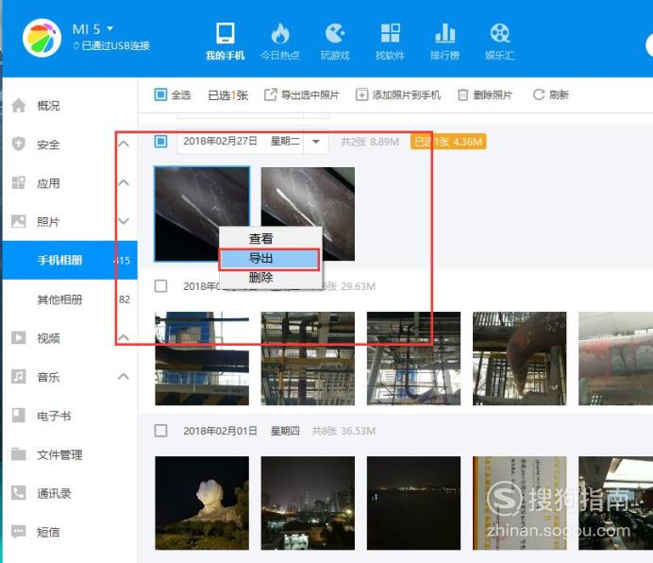Image resolution: width=653 pixels, height=563 pixels.
Task: Click the 共8张 36.53M label
Action: point(343,431)
